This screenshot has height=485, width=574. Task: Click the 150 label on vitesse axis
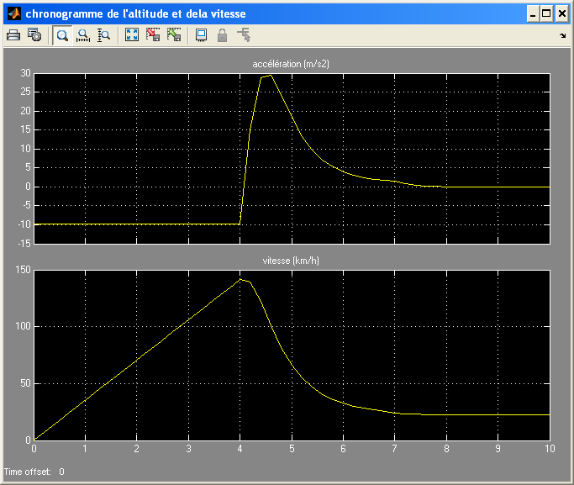coord(23,270)
